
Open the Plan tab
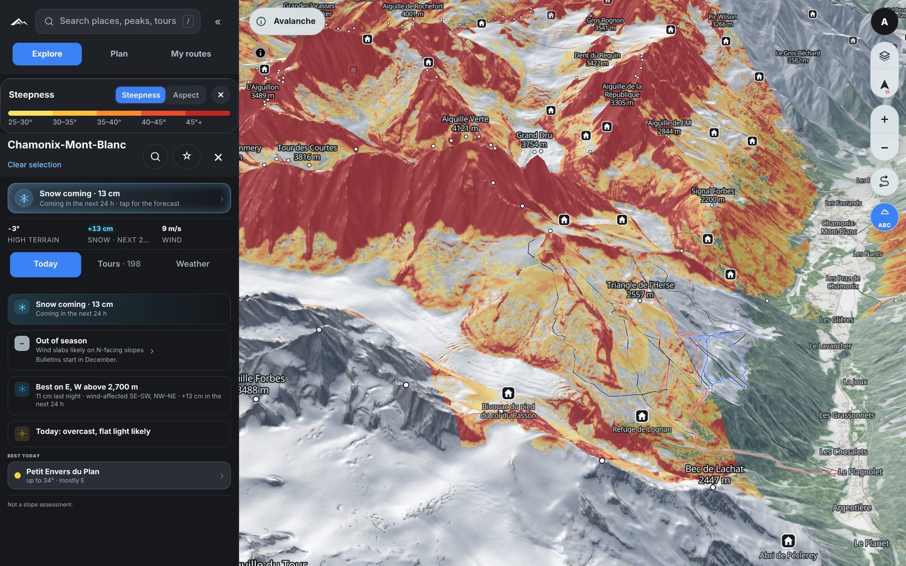click(x=119, y=54)
